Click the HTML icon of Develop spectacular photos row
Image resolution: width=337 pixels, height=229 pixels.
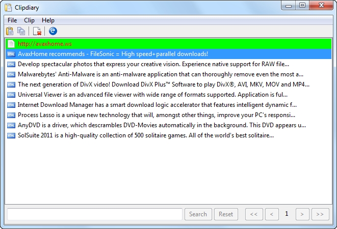[11, 64]
